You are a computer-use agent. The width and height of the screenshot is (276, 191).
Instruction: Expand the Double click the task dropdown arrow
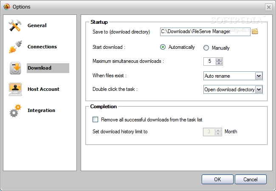[x=259, y=90]
